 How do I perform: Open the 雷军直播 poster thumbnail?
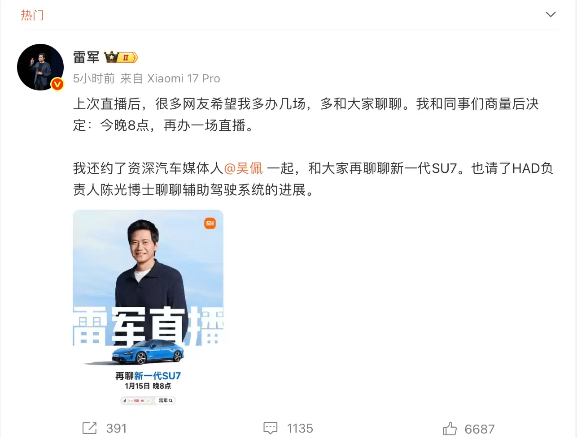[x=148, y=308]
